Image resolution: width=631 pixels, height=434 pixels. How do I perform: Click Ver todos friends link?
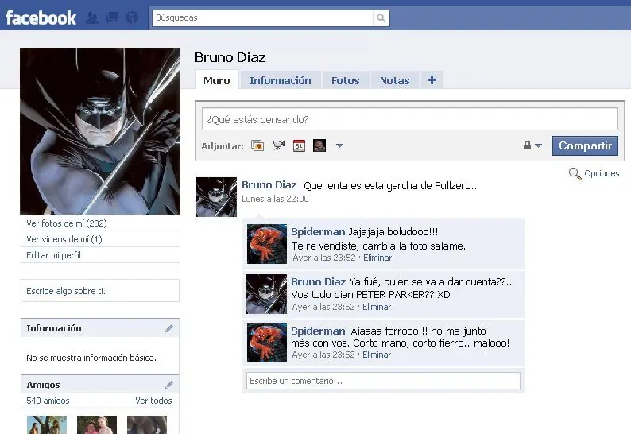[x=153, y=401]
